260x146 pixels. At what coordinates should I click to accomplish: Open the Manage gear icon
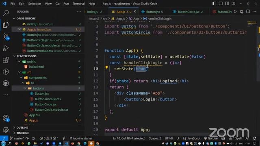(x=6, y=130)
